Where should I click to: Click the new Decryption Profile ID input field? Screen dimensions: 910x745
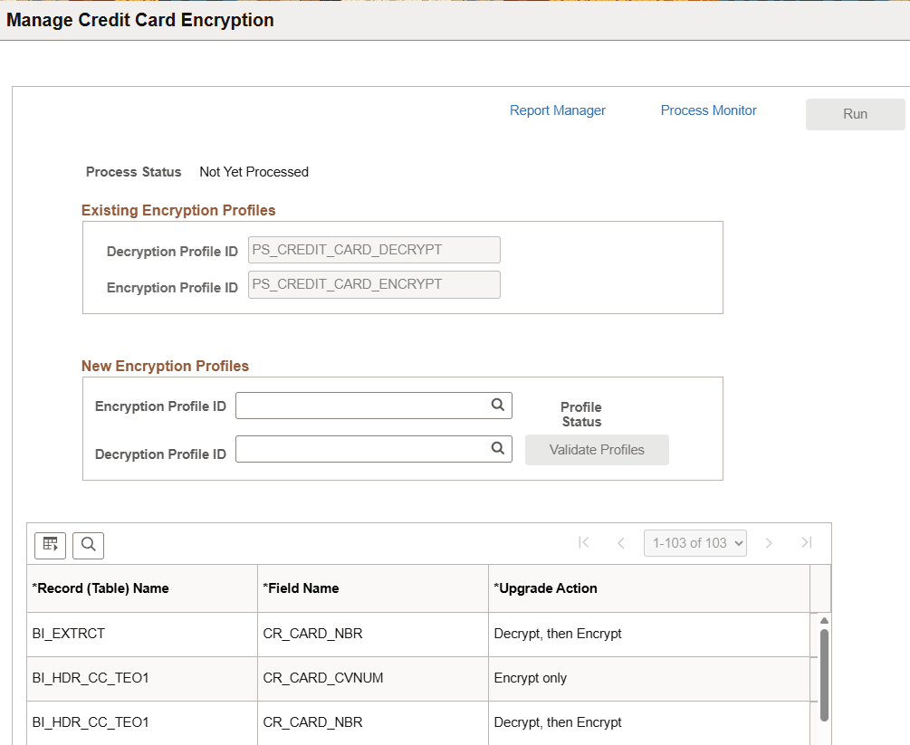click(x=362, y=448)
